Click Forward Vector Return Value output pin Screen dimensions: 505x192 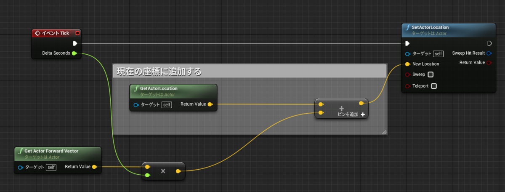[95, 167]
